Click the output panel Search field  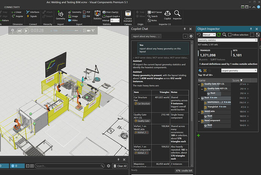(x=70, y=166)
